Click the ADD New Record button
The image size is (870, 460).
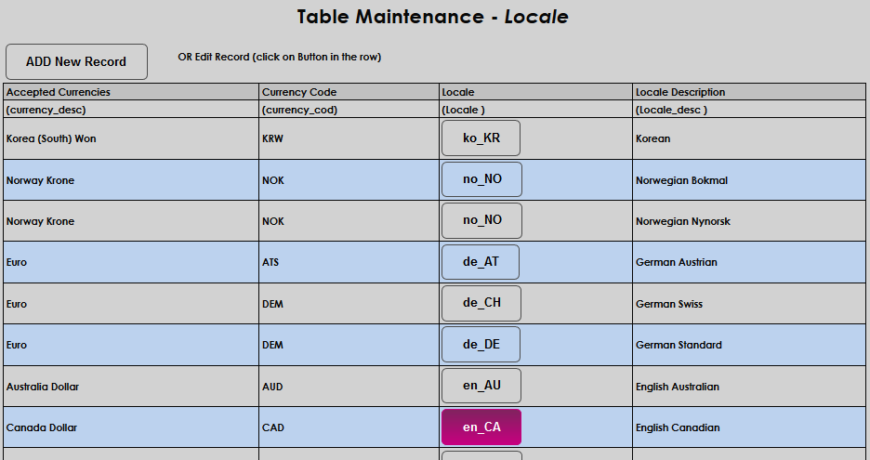(x=76, y=61)
